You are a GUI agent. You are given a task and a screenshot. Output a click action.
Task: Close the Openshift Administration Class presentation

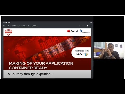pyautogui.click(x=4, y=26)
